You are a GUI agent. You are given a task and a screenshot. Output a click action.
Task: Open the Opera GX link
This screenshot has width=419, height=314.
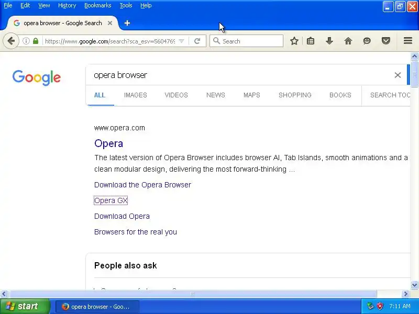[111, 200]
